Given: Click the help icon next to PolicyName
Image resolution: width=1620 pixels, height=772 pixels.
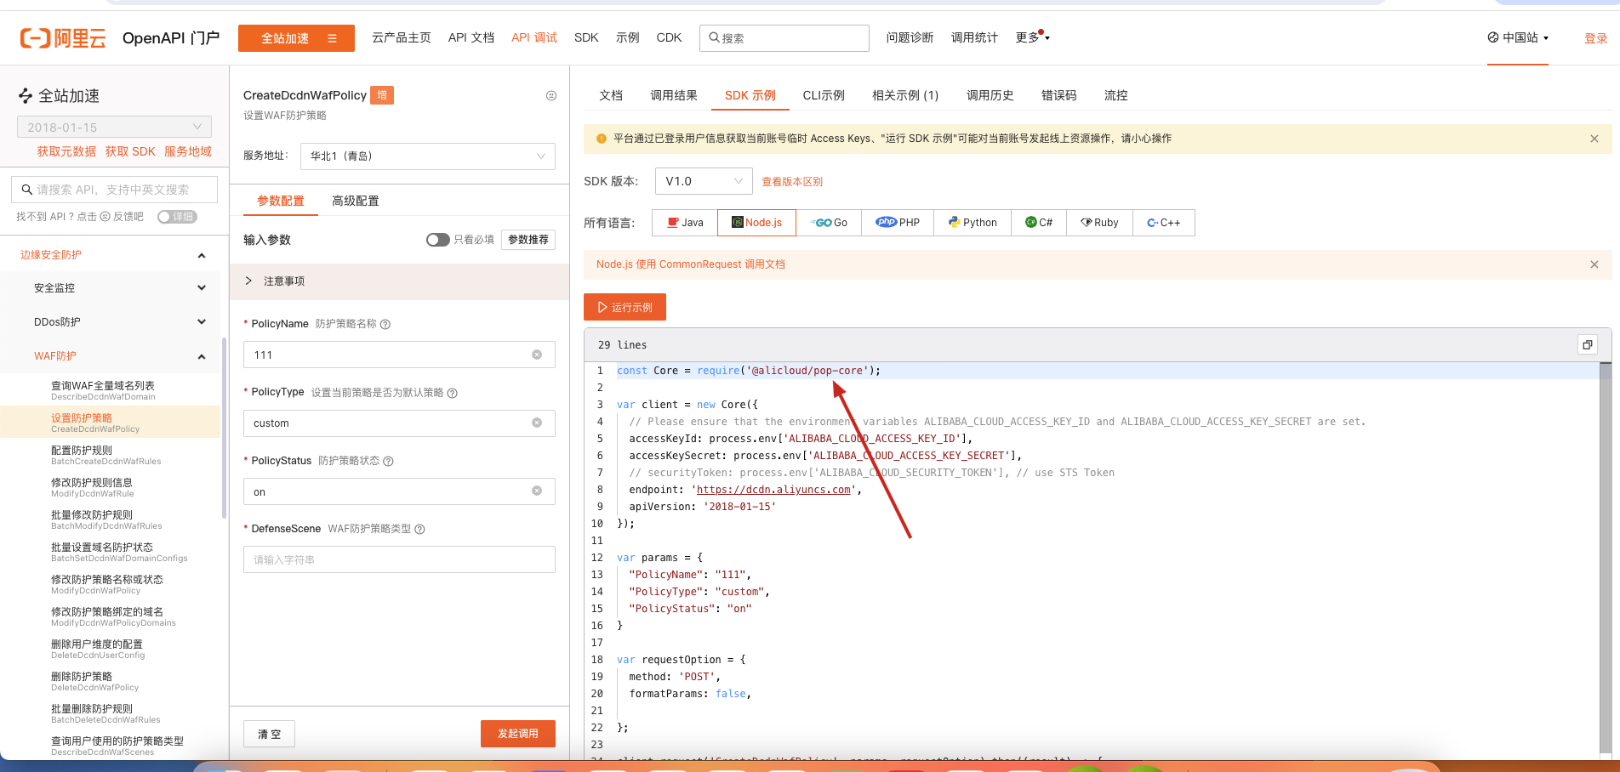Looking at the screenshot, I should [385, 324].
